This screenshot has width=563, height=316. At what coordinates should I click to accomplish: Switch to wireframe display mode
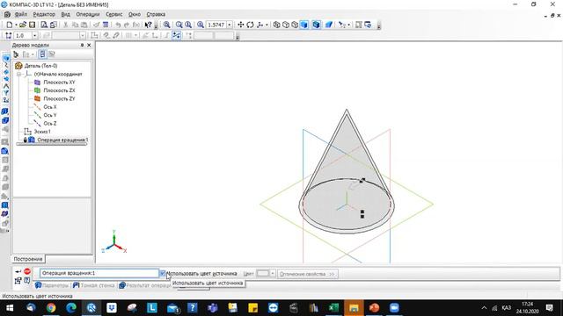(276, 25)
